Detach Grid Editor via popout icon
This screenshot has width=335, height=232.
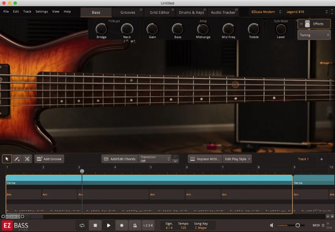[173, 9]
